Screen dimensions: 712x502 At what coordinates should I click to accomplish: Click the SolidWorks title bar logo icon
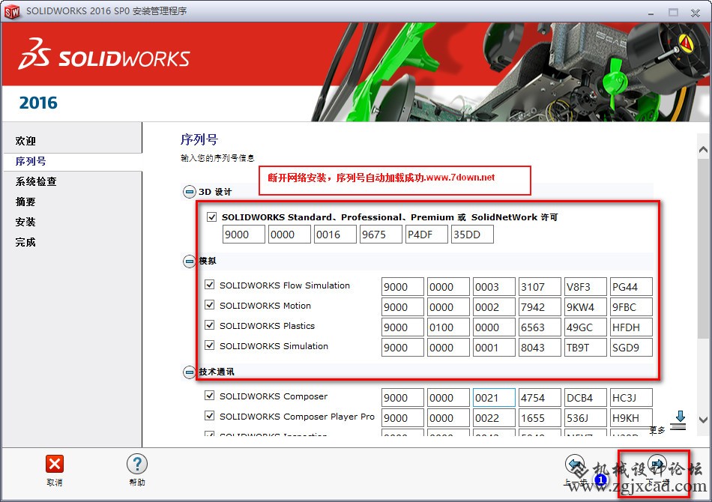[12, 12]
